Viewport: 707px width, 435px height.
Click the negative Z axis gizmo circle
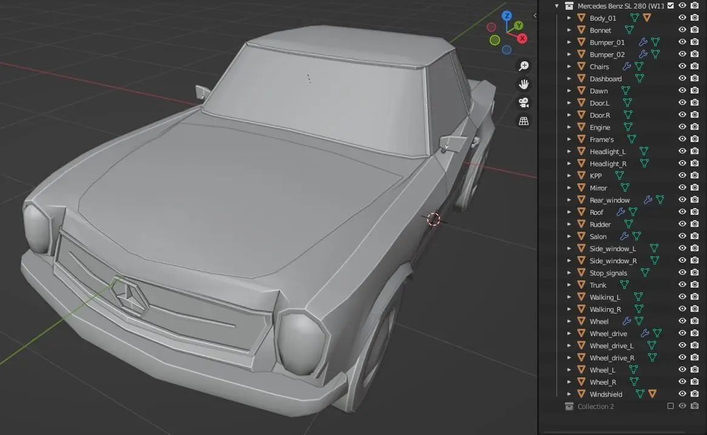coord(507,50)
